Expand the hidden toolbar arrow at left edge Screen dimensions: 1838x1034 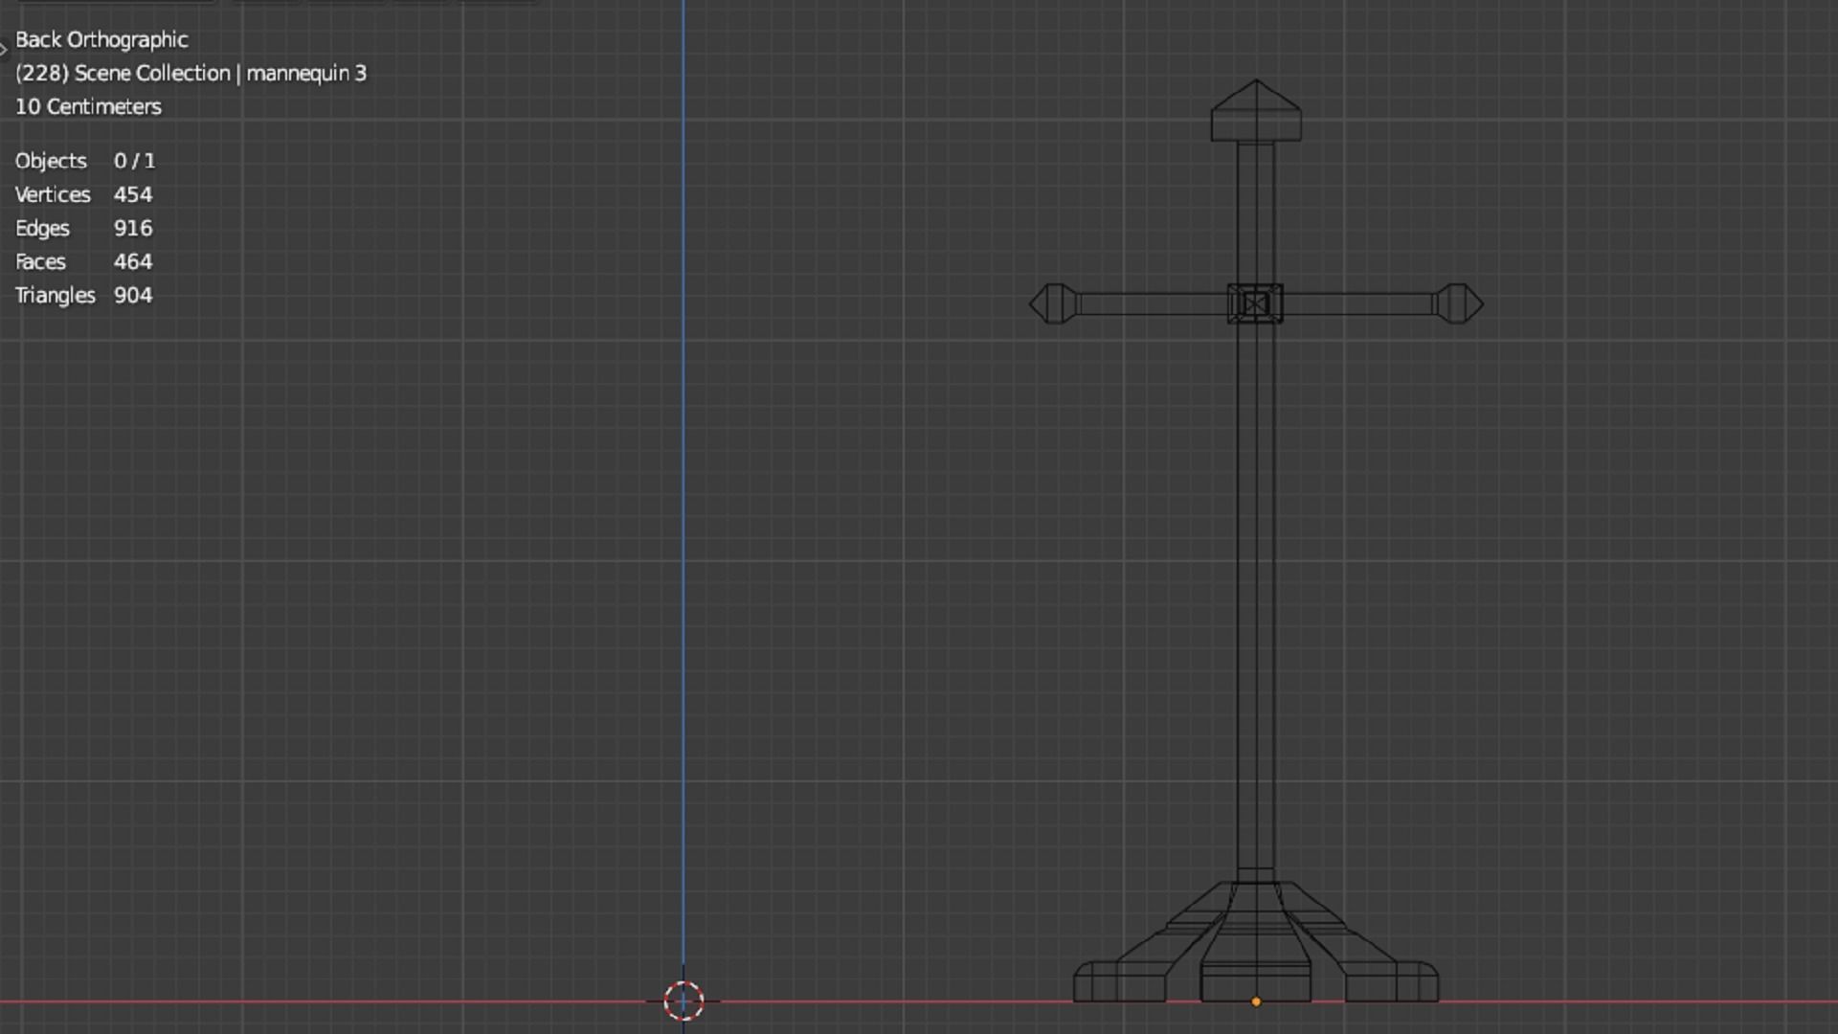4,48
